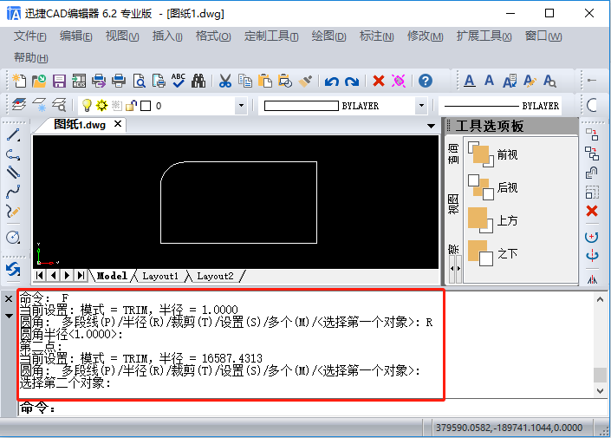Open the 视图 palette side tab
The image size is (611, 438).
click(x=453, y=204)
